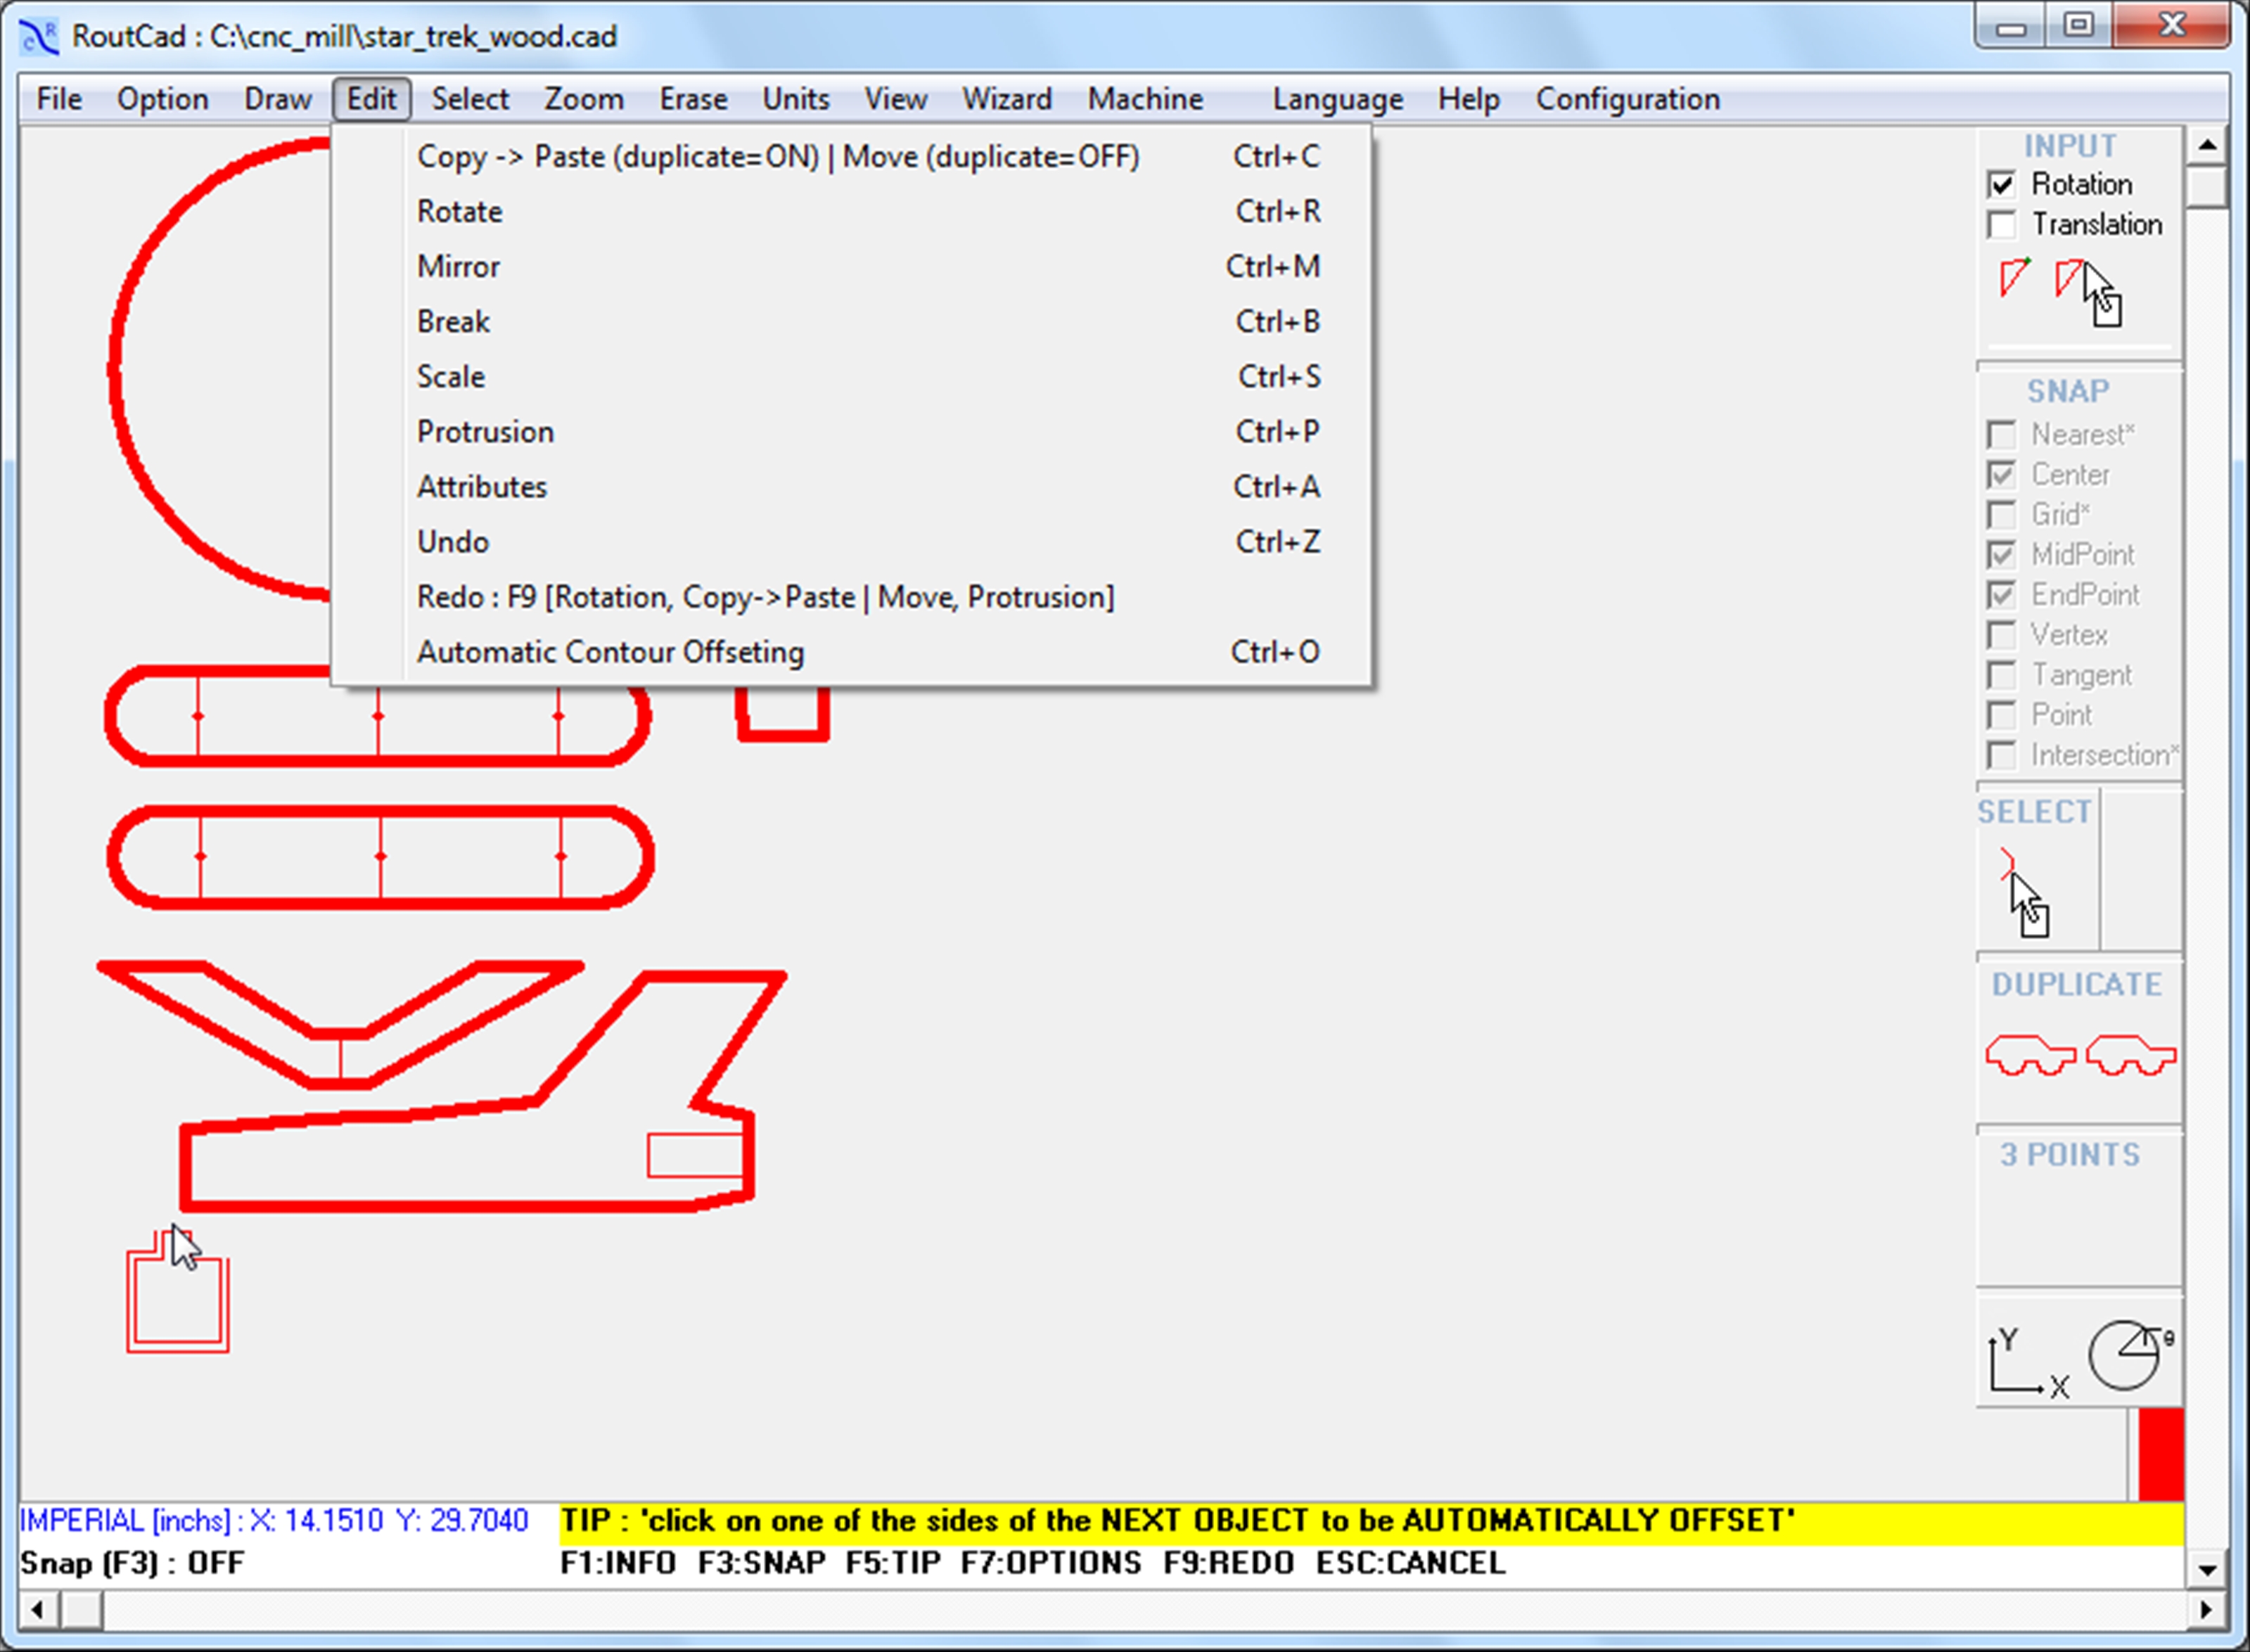Screen dimensions: 2250x1652
Task: Choose Automatic Contour Offseting menu entry
Action: click(x=610, y=652)
